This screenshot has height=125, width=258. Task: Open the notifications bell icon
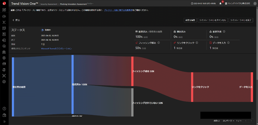(220, 3)
